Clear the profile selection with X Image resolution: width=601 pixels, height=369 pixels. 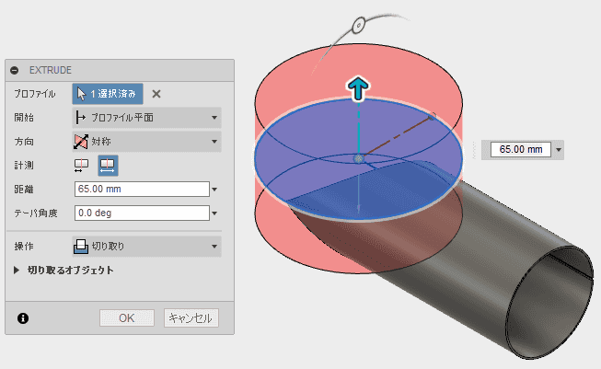(x=156, y=94)
